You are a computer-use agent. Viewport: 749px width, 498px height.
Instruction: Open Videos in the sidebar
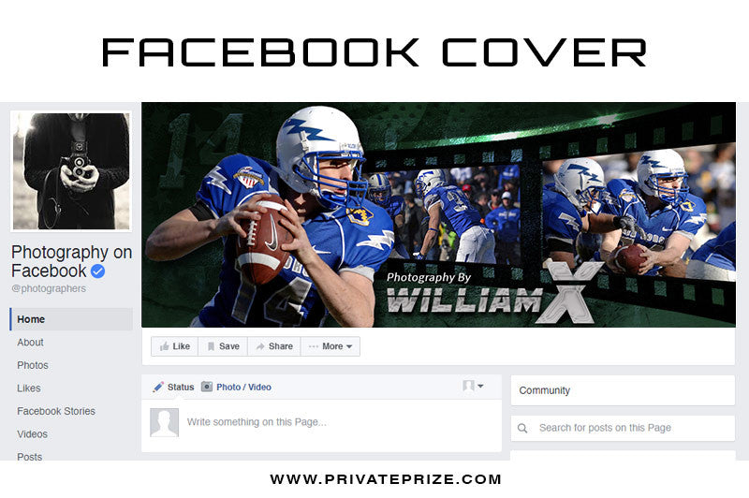coord(32,434)
